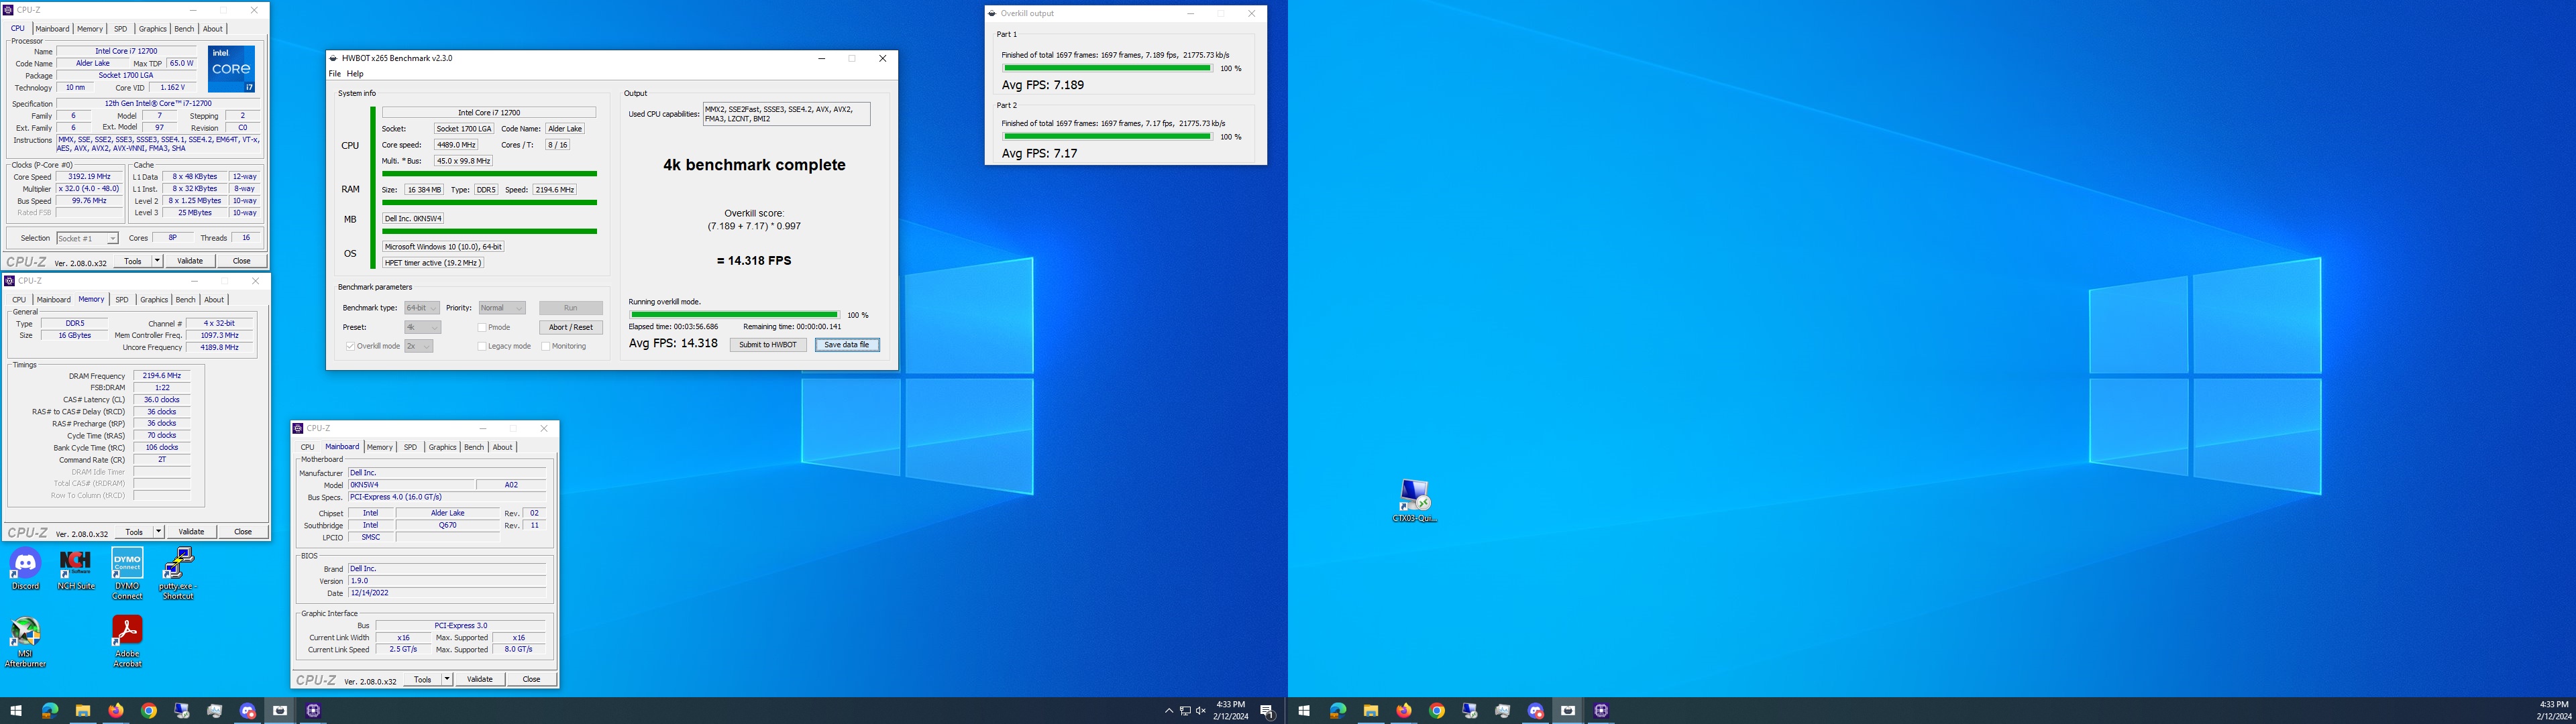
Task: Open File Explorer on left monitor taskbar
Action: pos(83,711)
